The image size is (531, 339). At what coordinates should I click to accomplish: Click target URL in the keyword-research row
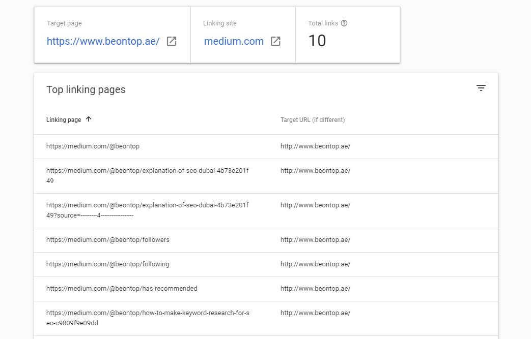click(315, 313)
